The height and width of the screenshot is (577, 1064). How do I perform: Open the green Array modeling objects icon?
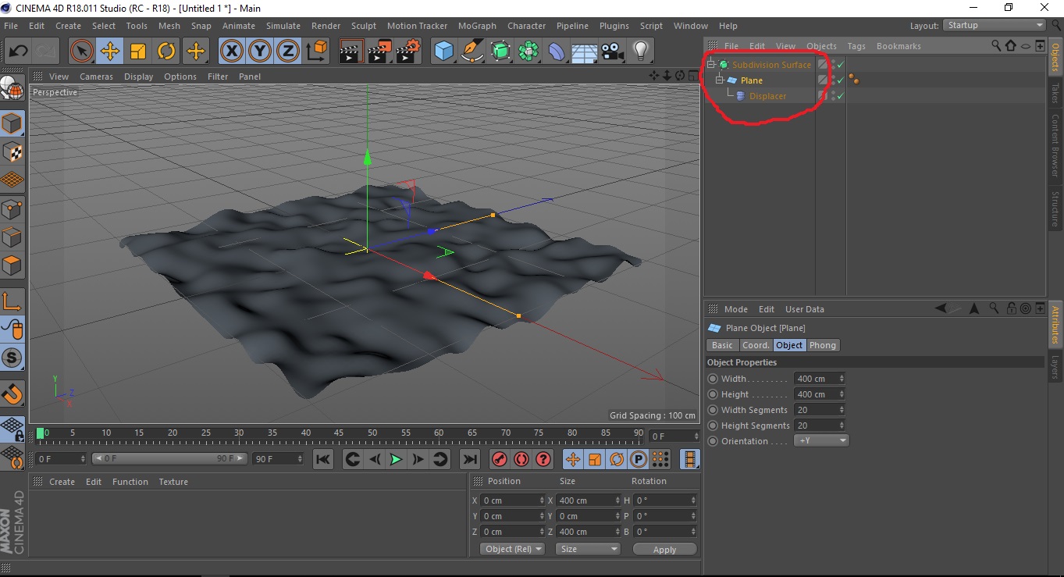click(528, 52)
